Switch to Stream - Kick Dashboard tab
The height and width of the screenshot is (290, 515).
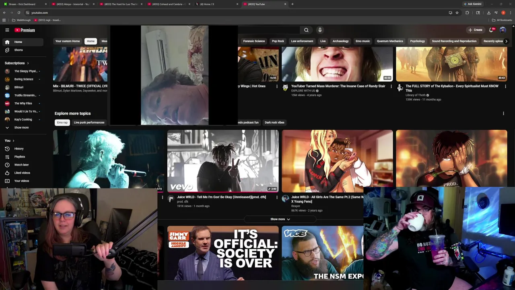click(24, 4)
